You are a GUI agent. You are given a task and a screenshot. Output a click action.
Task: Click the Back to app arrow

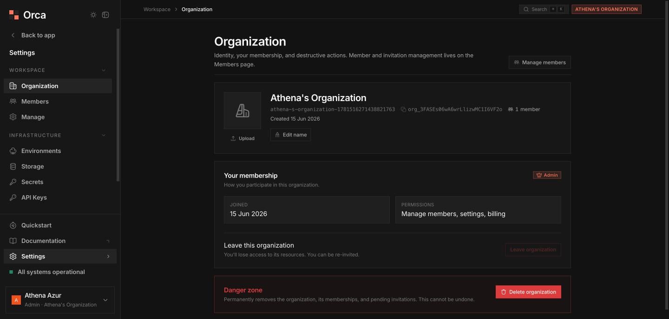coord(13,35)
